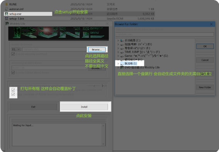Image resolution: width=219 pixels, height=152 pixels.
Task: Open the RUNE folder icon
Action: [7, 4]
